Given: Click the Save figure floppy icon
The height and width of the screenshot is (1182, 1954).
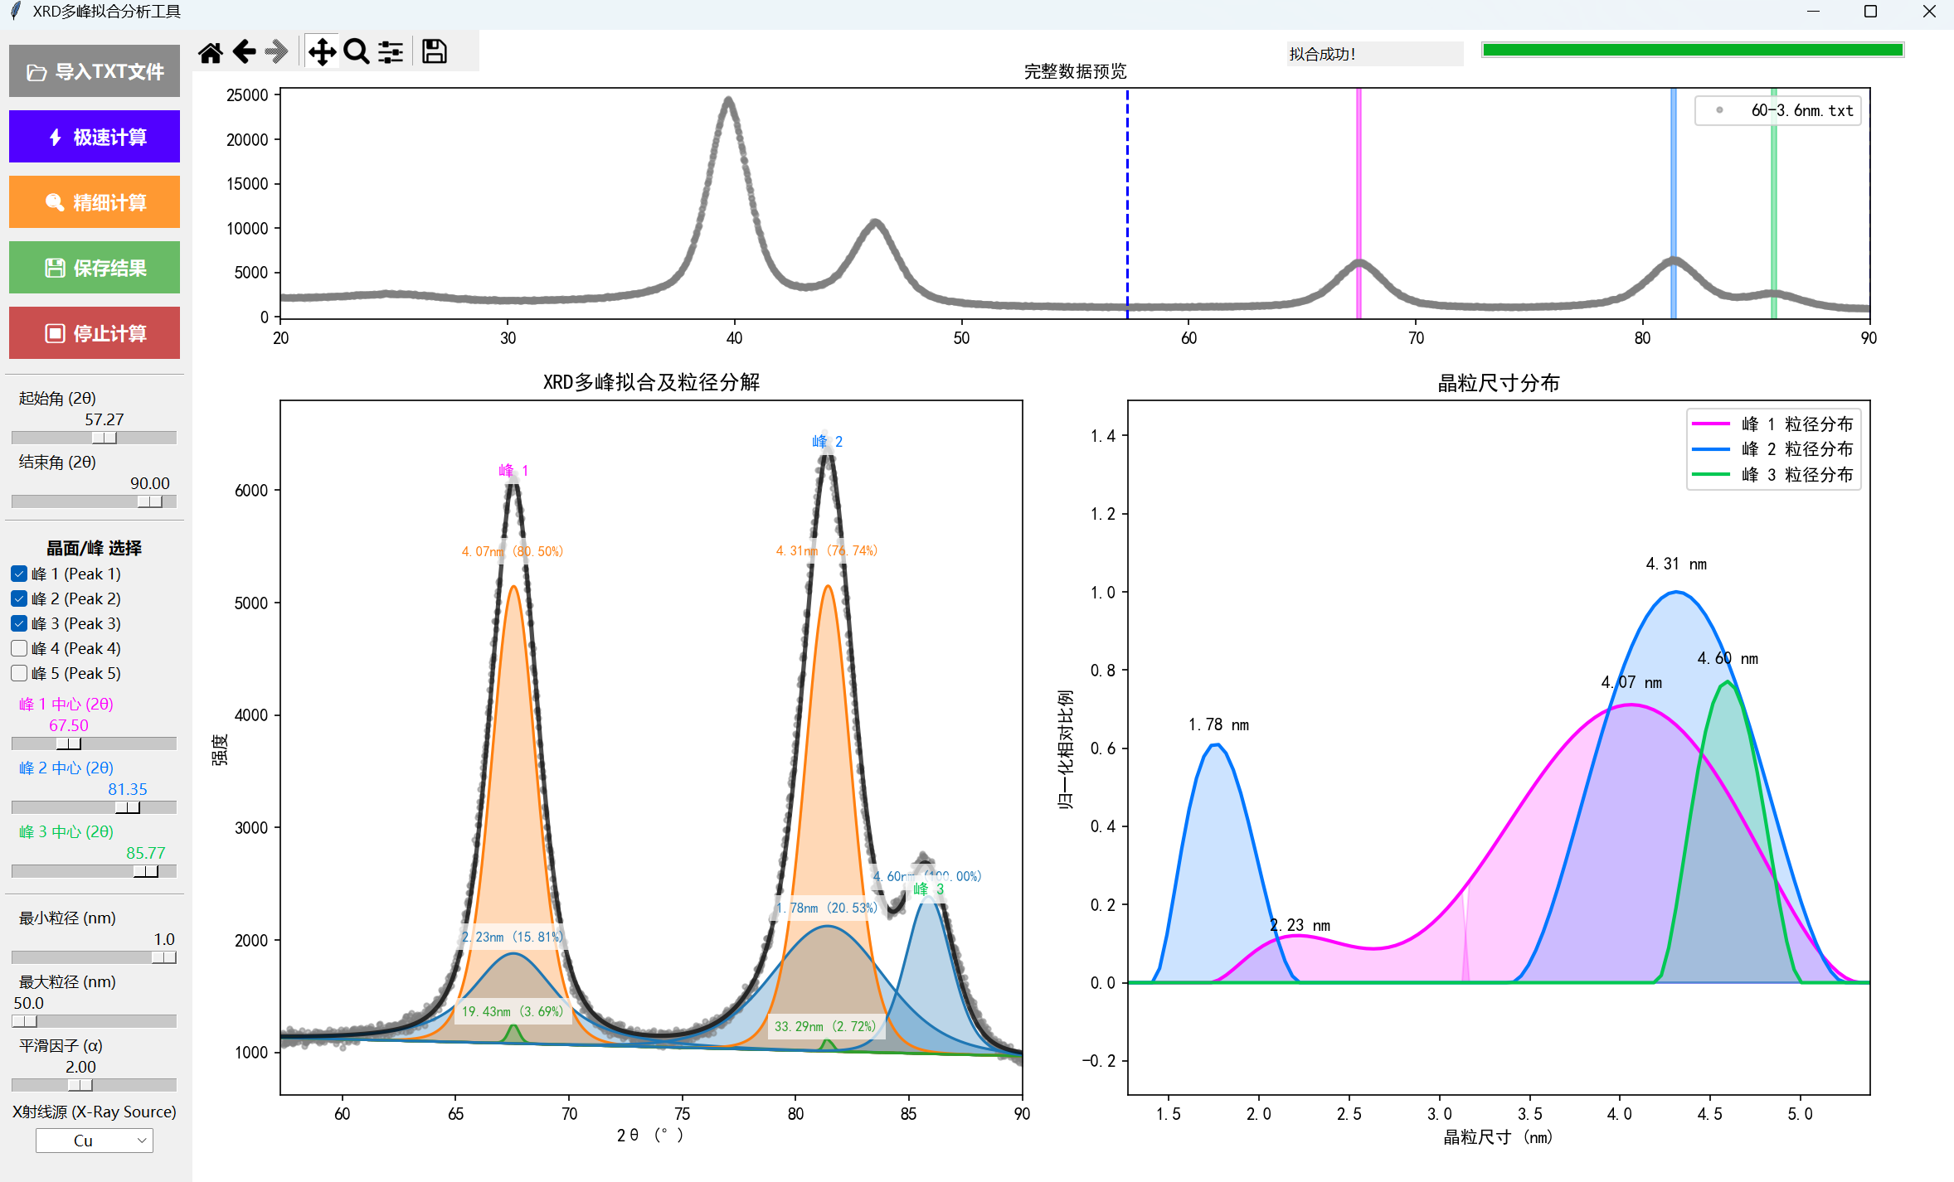Looking at the screenshot, I should point(434,52).
